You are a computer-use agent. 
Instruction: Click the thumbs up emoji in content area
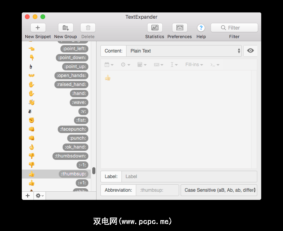click(x=107, y=78)
